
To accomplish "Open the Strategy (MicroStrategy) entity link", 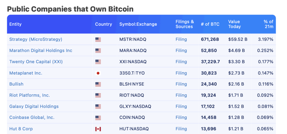I will coord(36,39).
